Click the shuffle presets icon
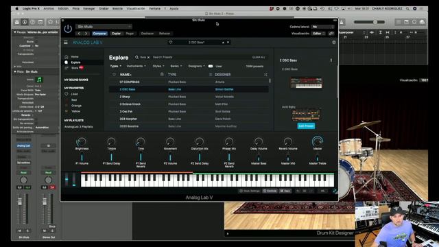Viewport: 439px width, 247px height. pyautogui.click(x=265, y=75)
